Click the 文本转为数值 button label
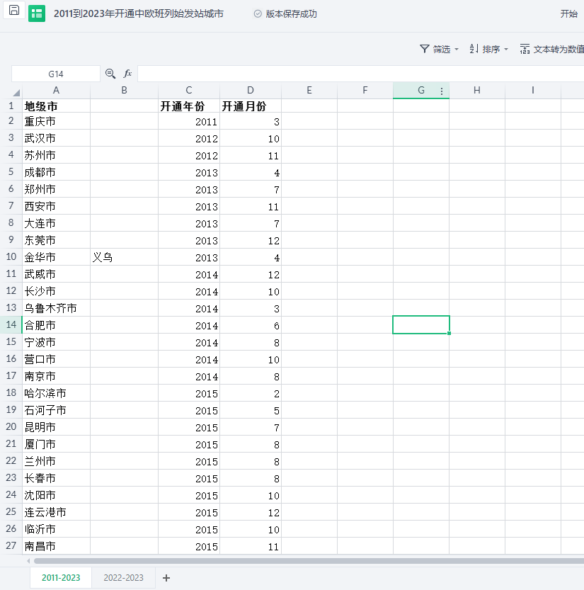Screen dimensions: 584x590 point(559,50)
